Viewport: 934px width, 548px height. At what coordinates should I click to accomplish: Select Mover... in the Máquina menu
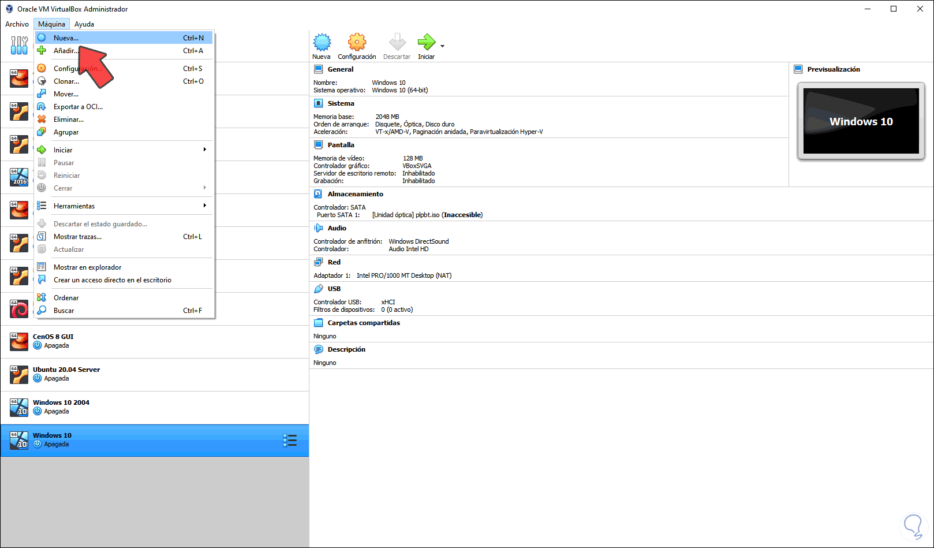pos(124,94)
